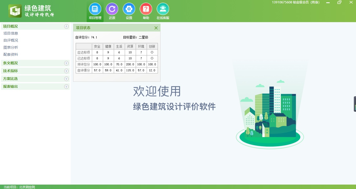Select 自评概况 in the sidebar

pos(11,40)
